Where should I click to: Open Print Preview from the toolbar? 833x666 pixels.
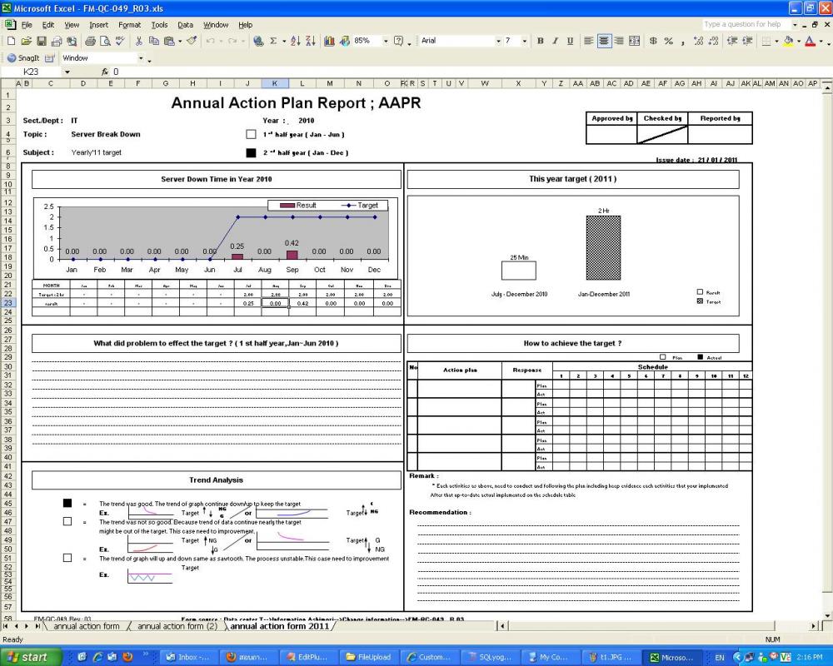point(105,41)
